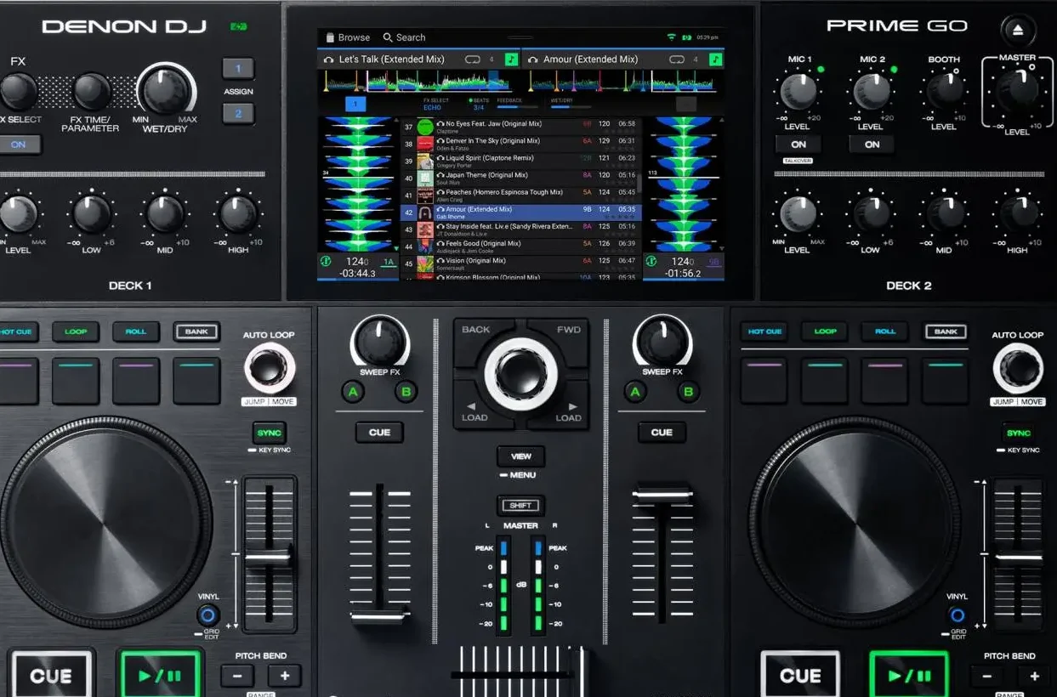The image size is (1057, 697).
Task: Open the FX SELECT ECHO chooser on screen
Action: (435, 104)
